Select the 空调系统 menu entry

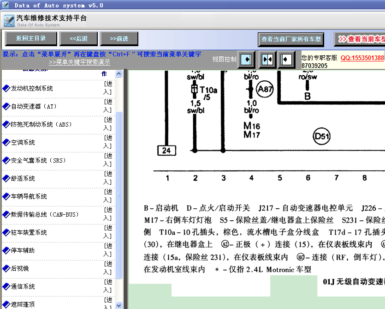(23, 142)
